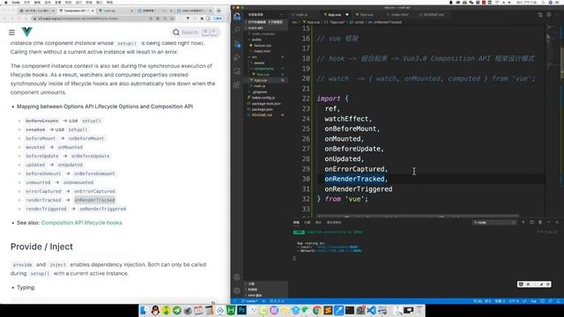Follow the Composition API lifecycle hooks link

(x=82, y=223)
